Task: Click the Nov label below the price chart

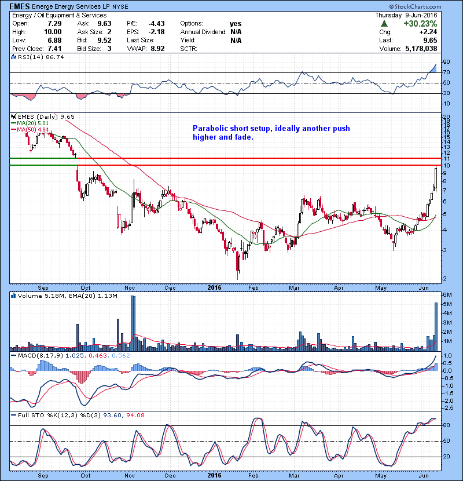Action: pyautogui.click(x=130, y=288)
